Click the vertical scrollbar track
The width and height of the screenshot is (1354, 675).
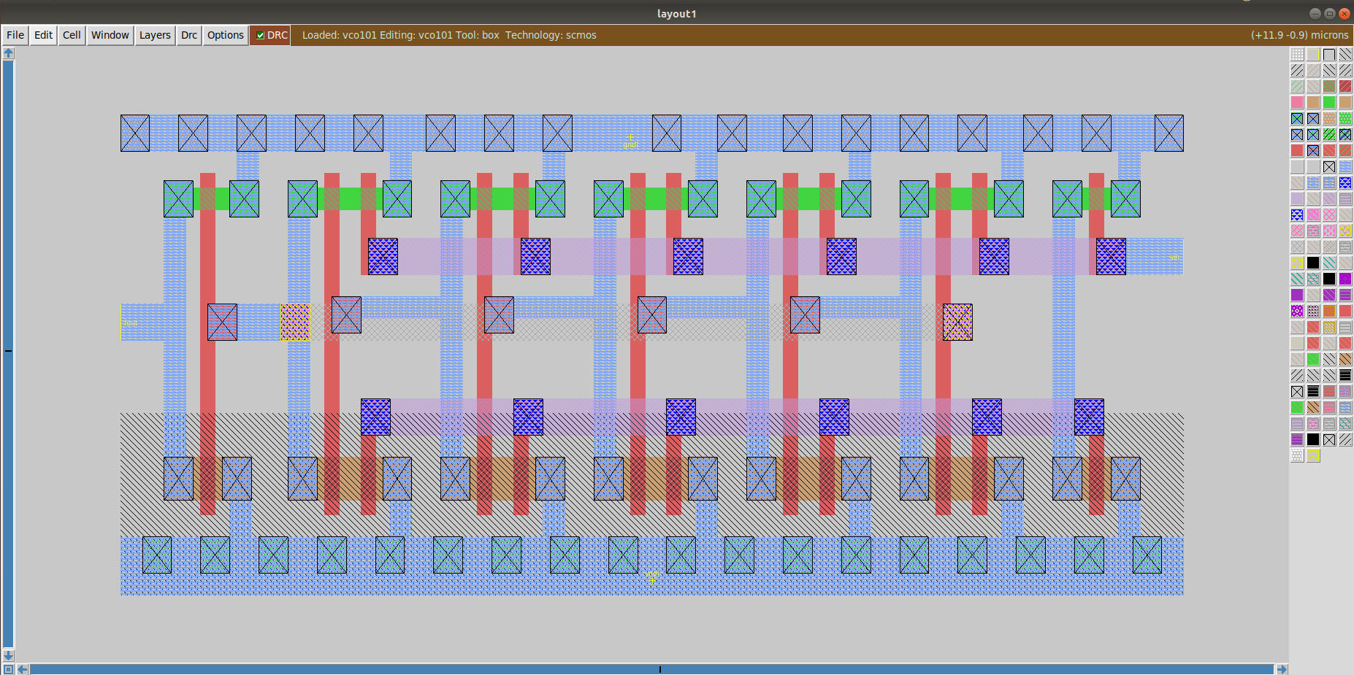pos(9,354)
